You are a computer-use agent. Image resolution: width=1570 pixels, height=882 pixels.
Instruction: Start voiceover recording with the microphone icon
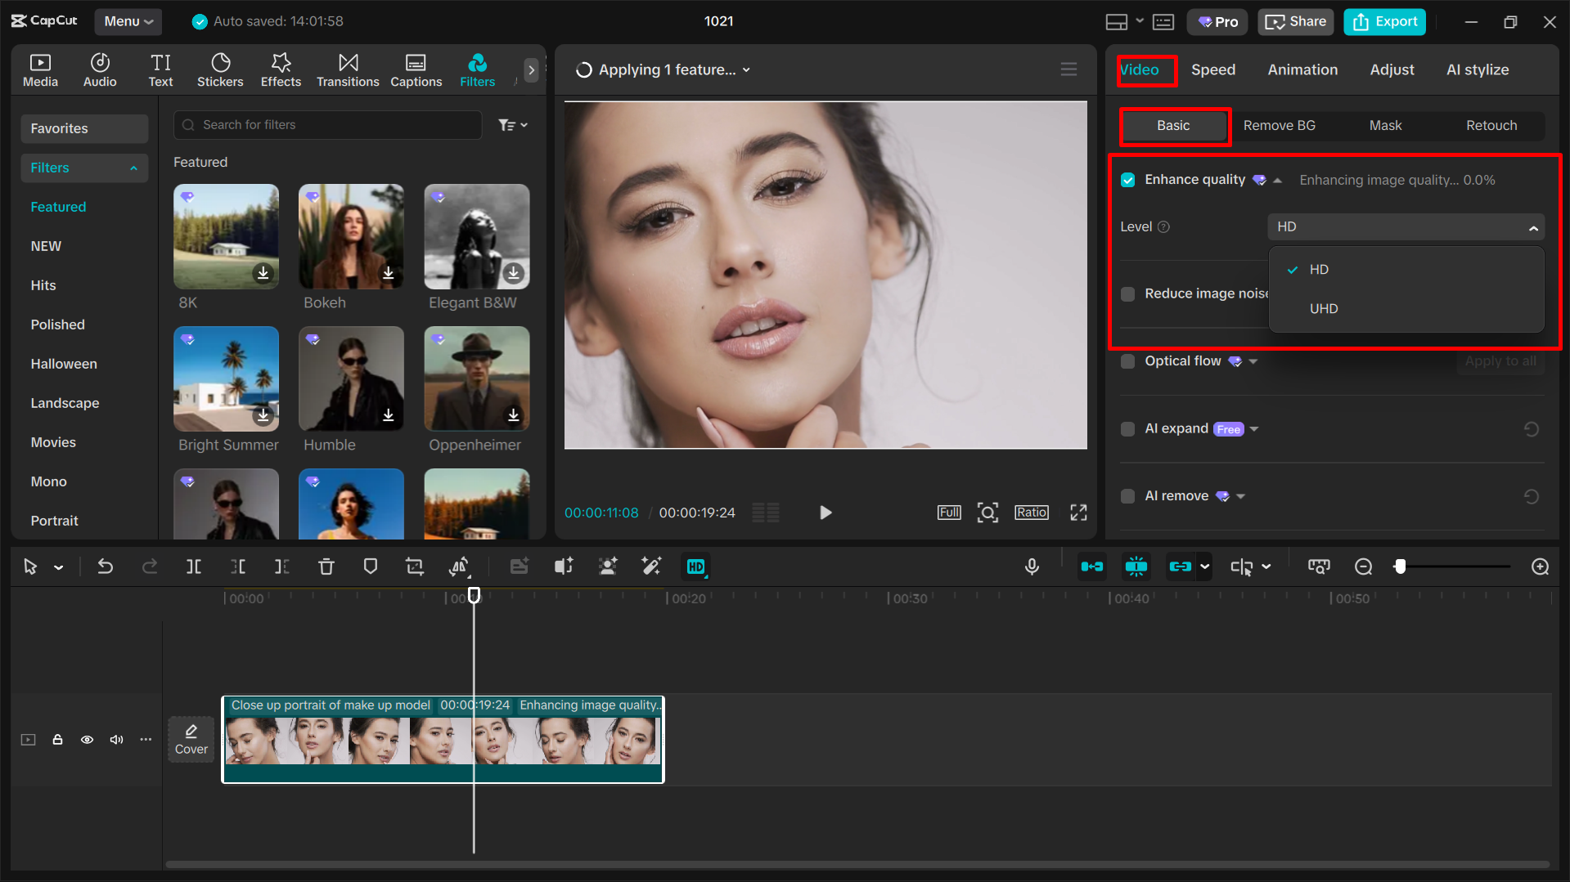pyautogui.click(x=1032, y=566)
